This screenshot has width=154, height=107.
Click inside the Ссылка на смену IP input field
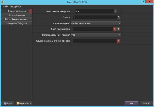coord(95,41)
